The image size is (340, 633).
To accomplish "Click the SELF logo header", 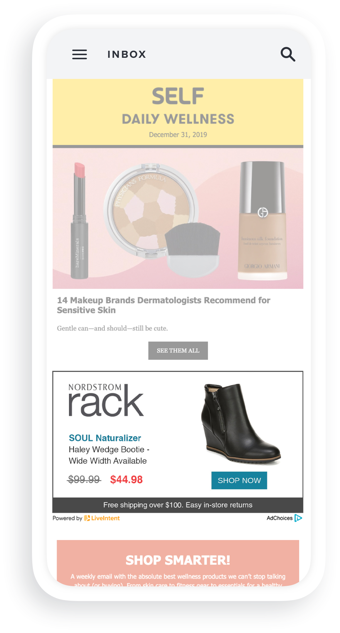I will pyautogui.click(x=178, y=96).
